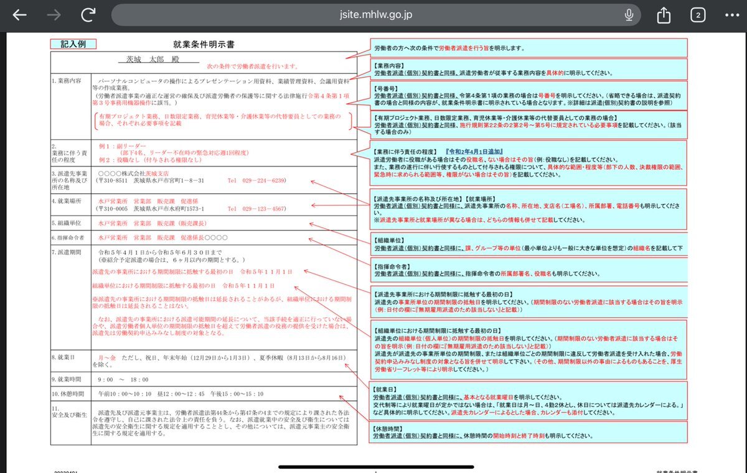Start voice search with the microphone icon
This screenshot has width=747, height=473.
point(629,15)
